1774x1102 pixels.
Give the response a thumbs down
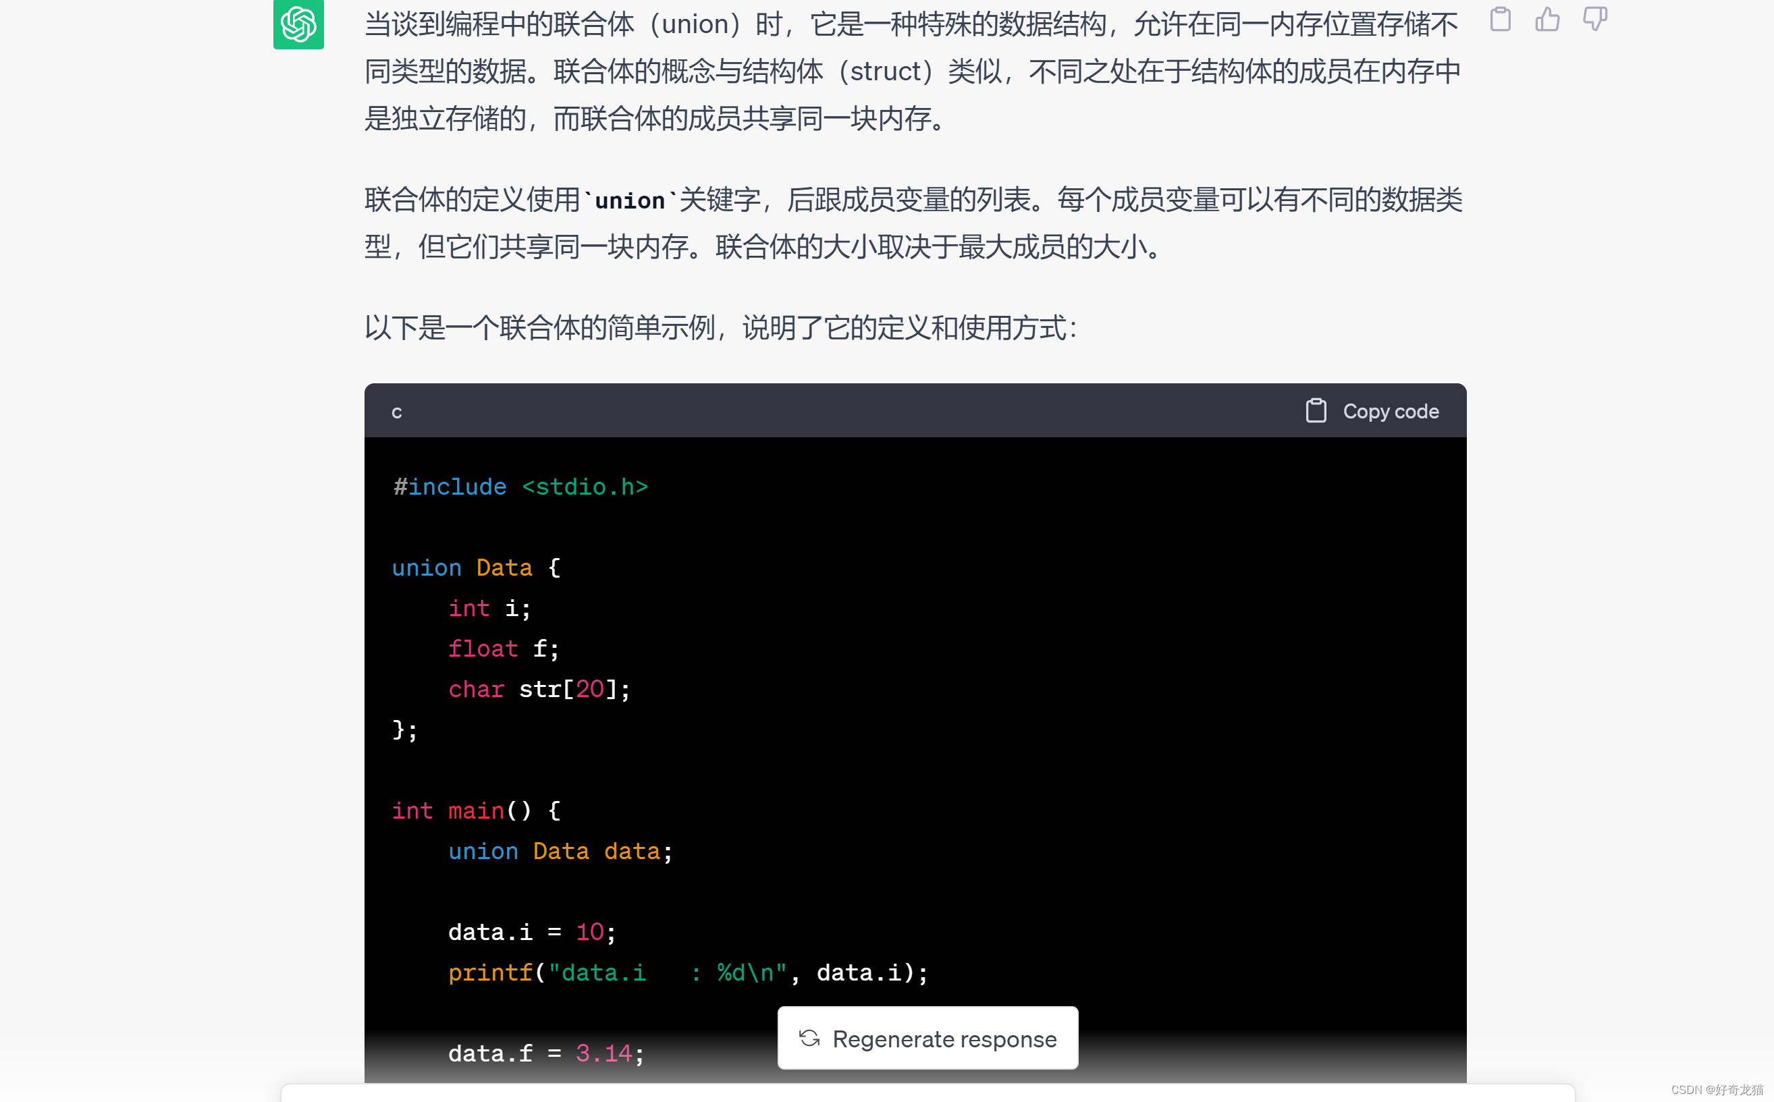(1594, 19)
